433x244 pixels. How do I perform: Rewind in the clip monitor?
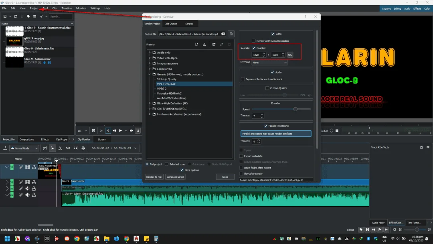pyautogui.click(x=114, y=131)
